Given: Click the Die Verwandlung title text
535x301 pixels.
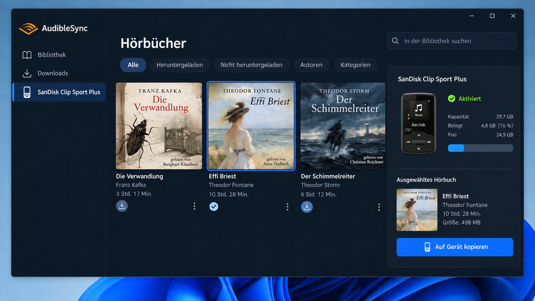Looking at the screenshot, I should point(139,176).
